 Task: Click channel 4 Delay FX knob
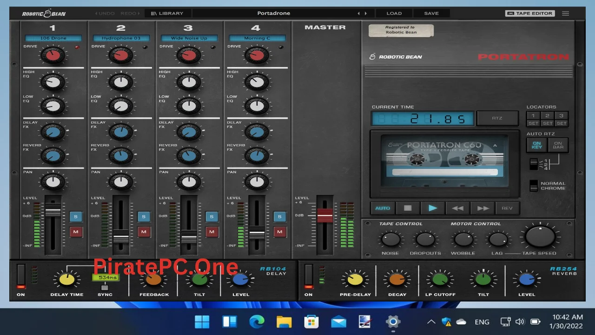pos(257,133)
